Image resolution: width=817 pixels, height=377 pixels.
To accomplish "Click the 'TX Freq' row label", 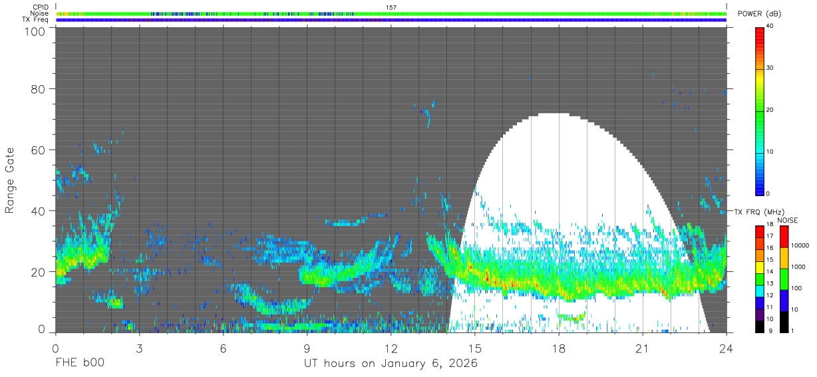I will click(x=36, y=20).
